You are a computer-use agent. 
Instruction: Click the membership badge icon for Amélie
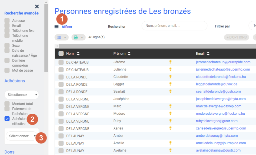click(170, 143)
